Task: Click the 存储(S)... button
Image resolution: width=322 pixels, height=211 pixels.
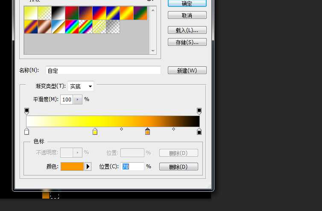Action: click(x=187, y=42)
